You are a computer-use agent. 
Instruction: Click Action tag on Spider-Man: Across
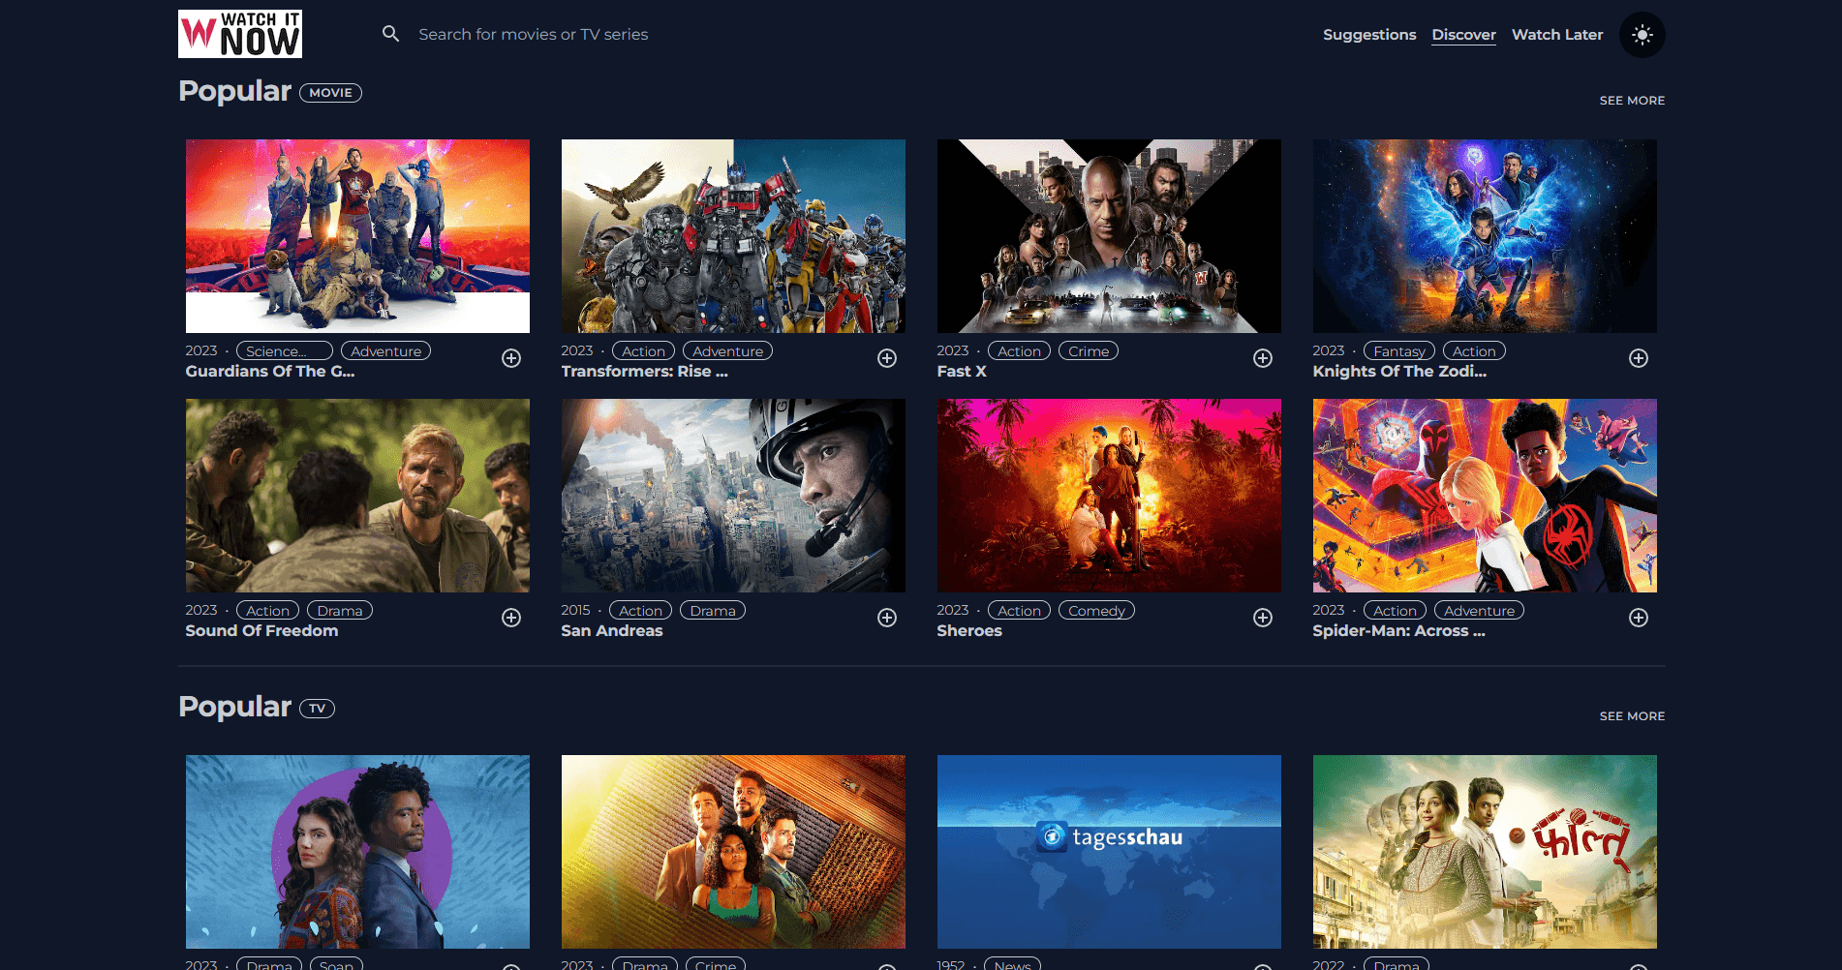[x=1395, y=611]
